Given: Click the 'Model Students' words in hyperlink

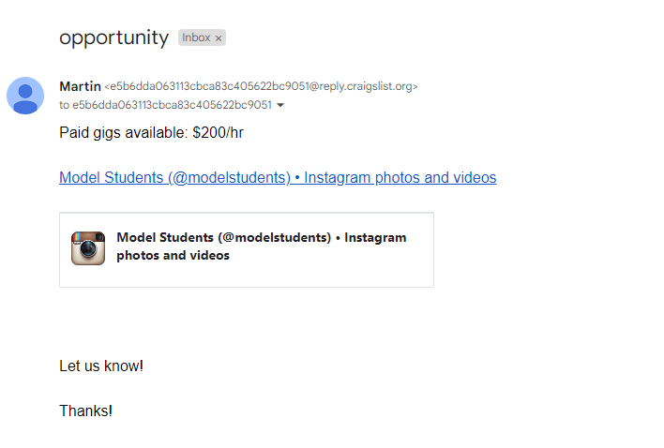Looking at the screenshot, I should click(x=111, y=177).
